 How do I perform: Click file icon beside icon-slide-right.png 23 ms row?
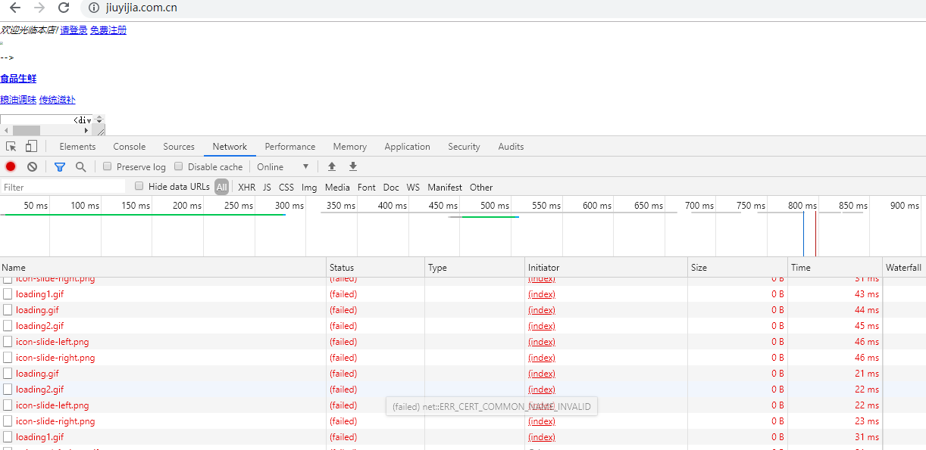click(x=8, y=421)
